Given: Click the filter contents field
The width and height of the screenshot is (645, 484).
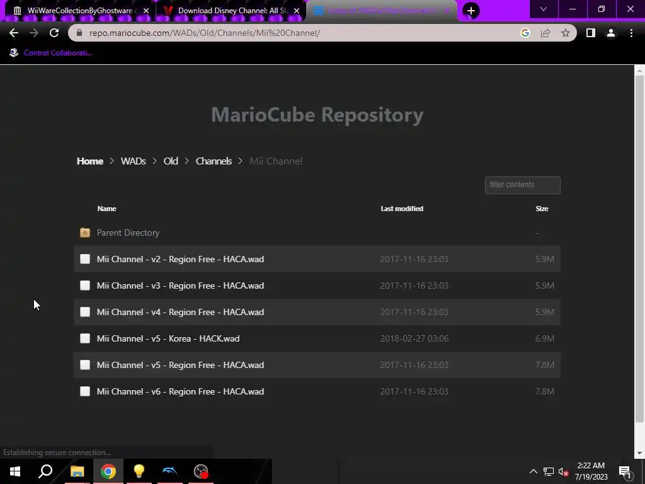Looking at the screenshot, I should coord(522,185).
